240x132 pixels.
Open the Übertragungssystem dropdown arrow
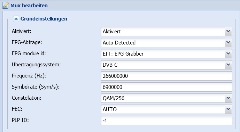(229, 65)
